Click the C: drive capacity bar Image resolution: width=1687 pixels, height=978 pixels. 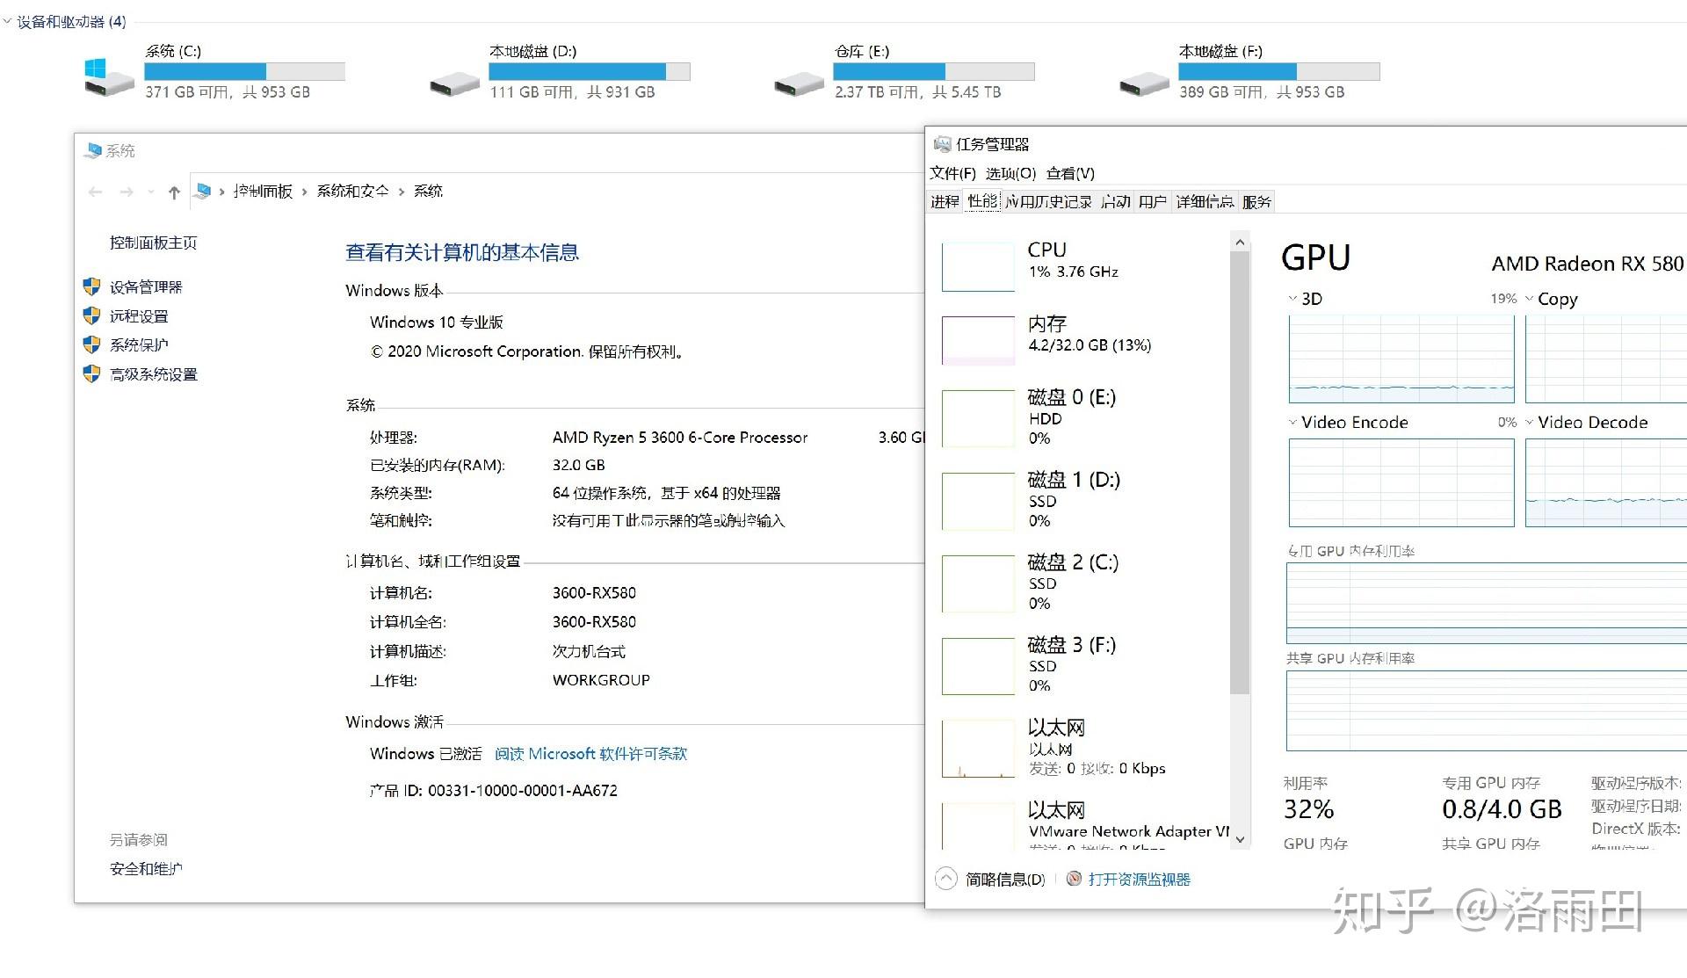point(245,71)
